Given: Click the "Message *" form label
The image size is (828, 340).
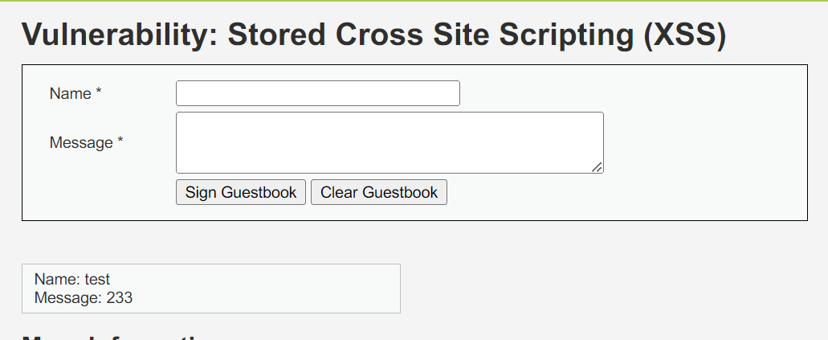Looking at the screenshot, I should click(86, 143).
